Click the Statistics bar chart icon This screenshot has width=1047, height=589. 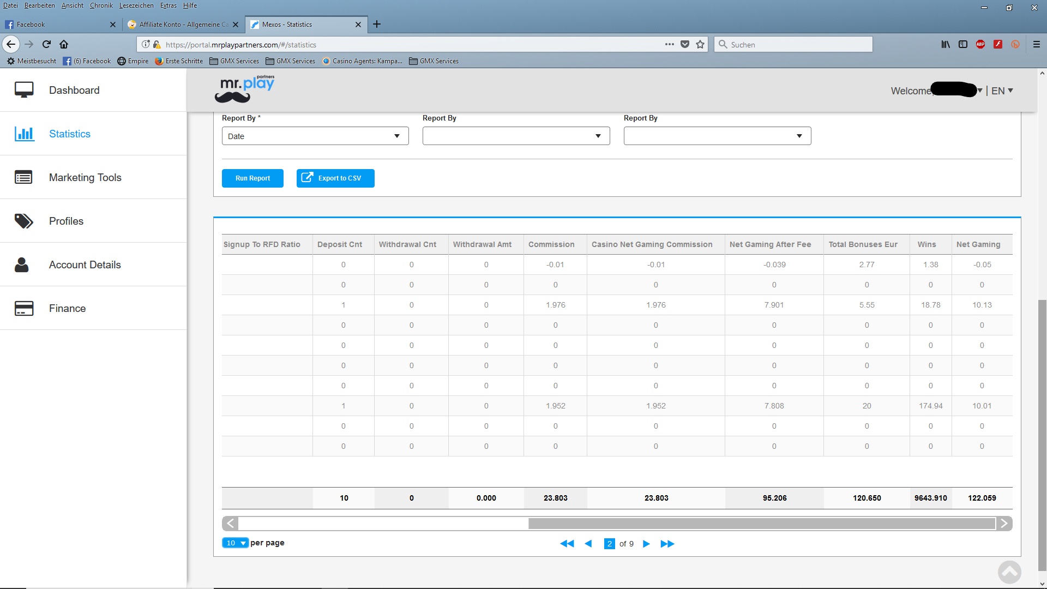click(24, 134)
